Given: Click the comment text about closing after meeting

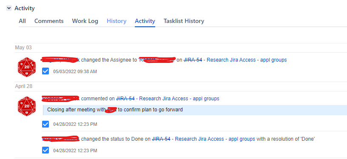Looking at the screenshot, I should pyautogui.click(x=115, y=109).
